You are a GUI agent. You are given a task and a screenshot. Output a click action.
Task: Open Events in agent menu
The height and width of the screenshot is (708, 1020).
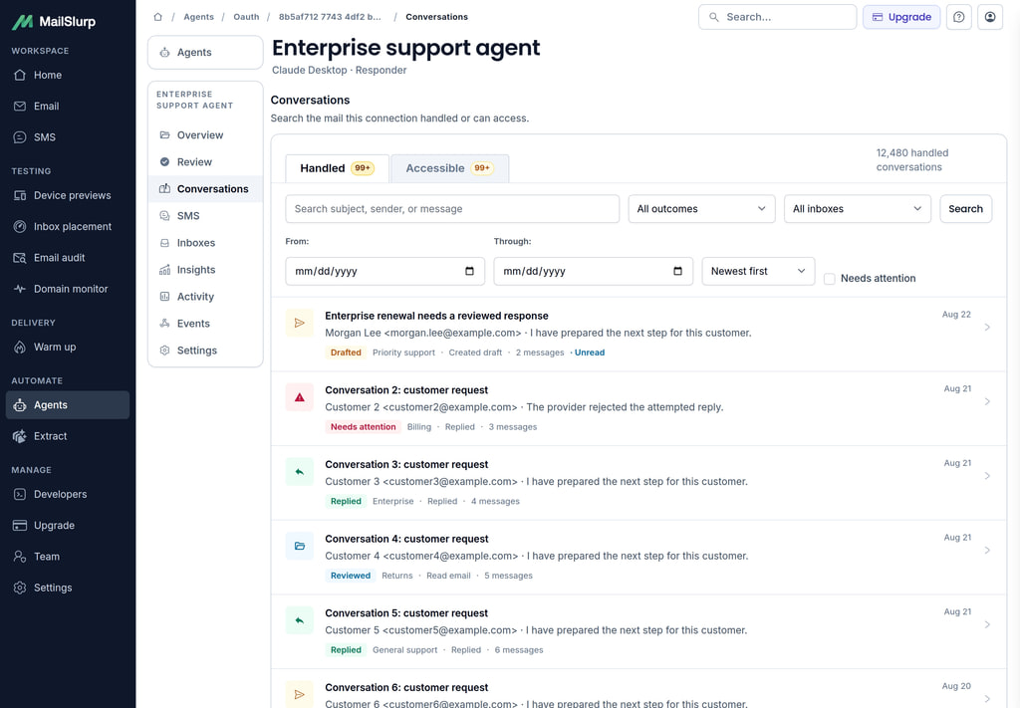(205, 323)
